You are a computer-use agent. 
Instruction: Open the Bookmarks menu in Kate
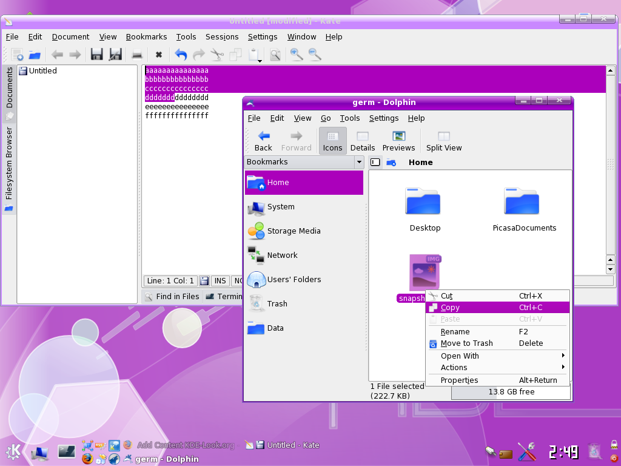[x=146, y=37]
